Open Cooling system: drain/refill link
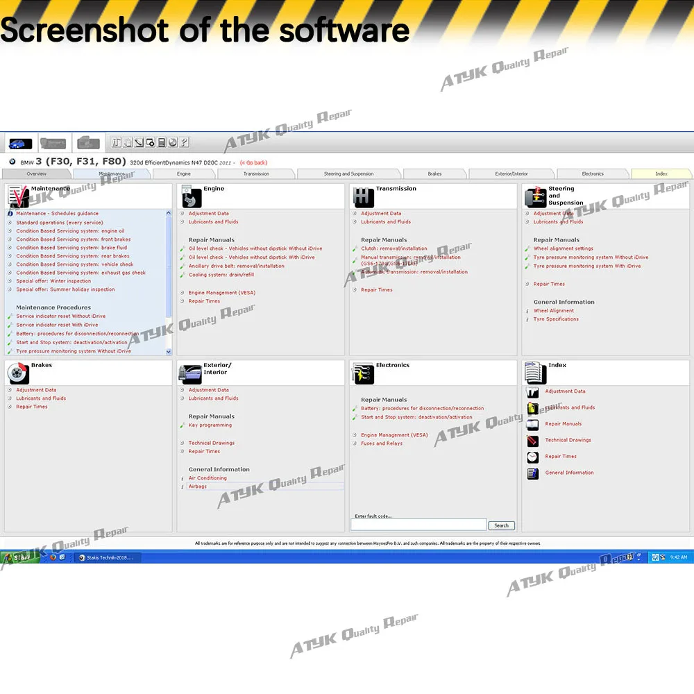The image size is (694, 694). (x=221, y=275)
